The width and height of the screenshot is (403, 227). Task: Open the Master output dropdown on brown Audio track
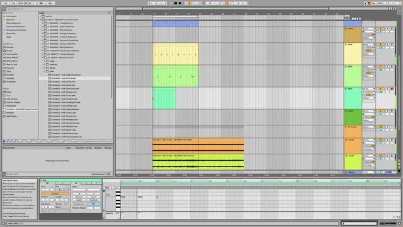pos(369,38)
